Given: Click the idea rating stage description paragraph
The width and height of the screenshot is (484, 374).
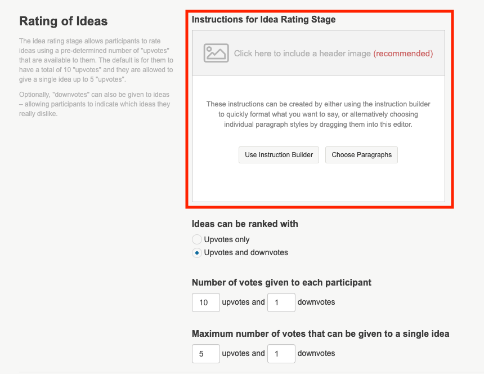Looking at the screenshot, I should [x=96, y=60].
